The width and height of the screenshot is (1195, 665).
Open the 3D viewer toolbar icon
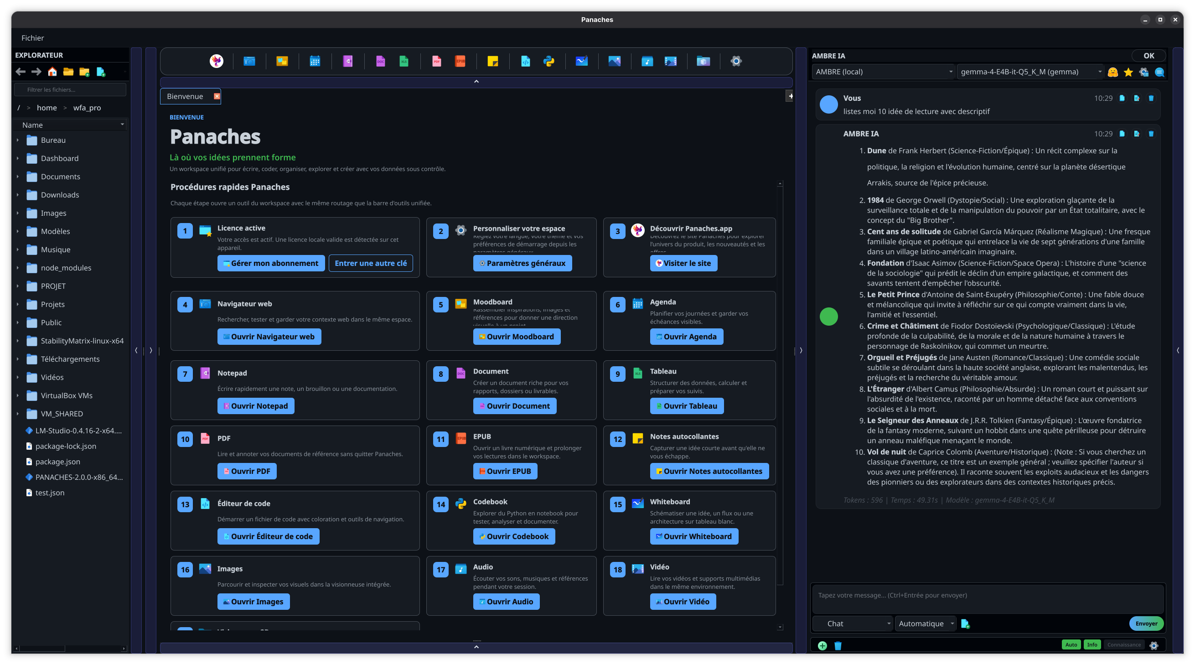[703, 61]
